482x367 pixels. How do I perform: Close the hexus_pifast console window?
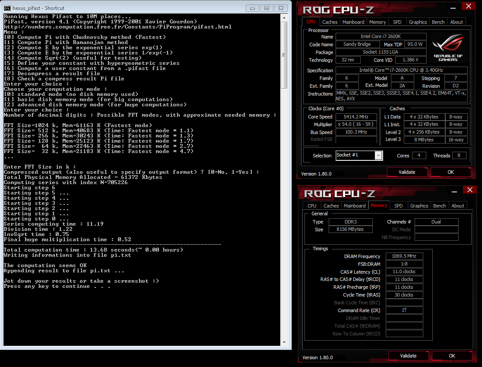[x=281, y=8]
